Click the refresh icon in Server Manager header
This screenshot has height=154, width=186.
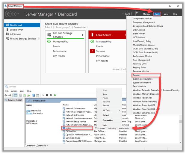coord(128,14)
